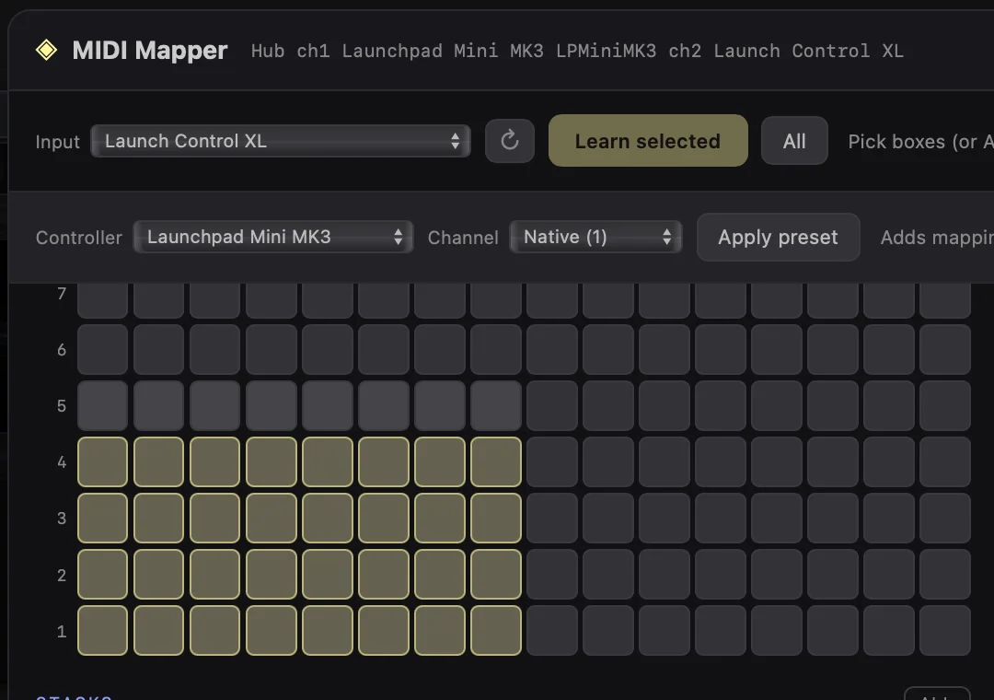Screen dimensions: 994x700
Task: Click the row label 4
Action: point(62,462)
